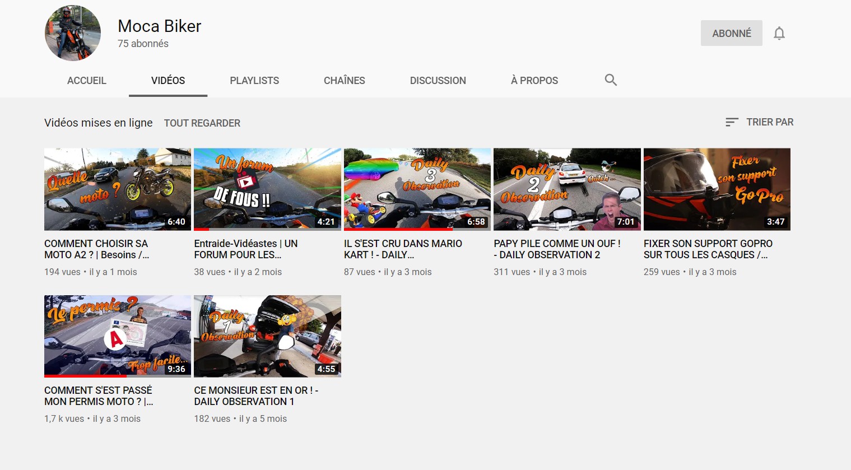Click the 6:40 duration badge
The image size is (851, 470).
click(176, 222)
